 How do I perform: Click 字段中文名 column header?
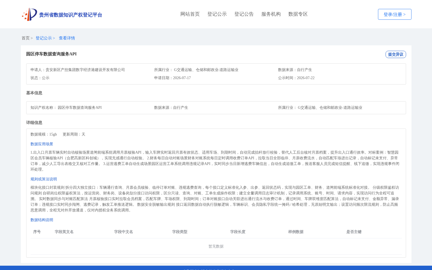pos(124,232)
